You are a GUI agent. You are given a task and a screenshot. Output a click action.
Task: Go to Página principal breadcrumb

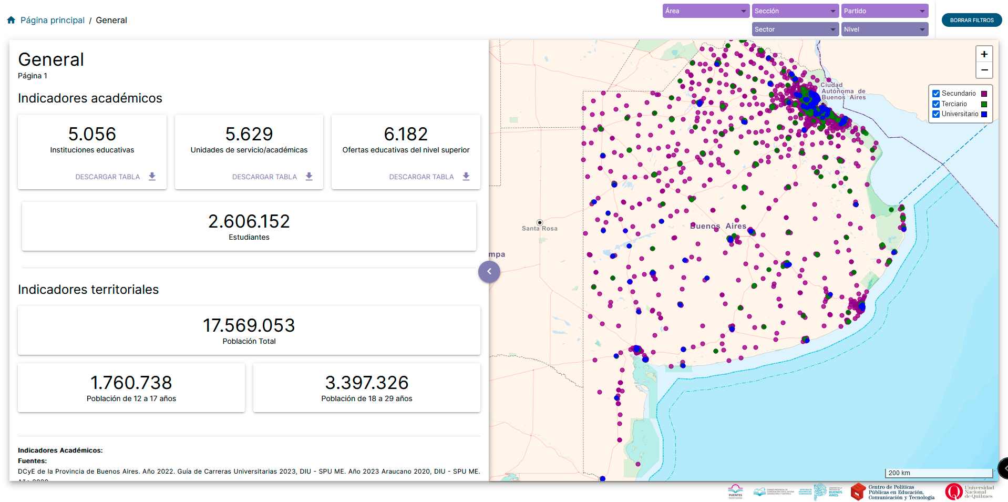click(53, 20)
